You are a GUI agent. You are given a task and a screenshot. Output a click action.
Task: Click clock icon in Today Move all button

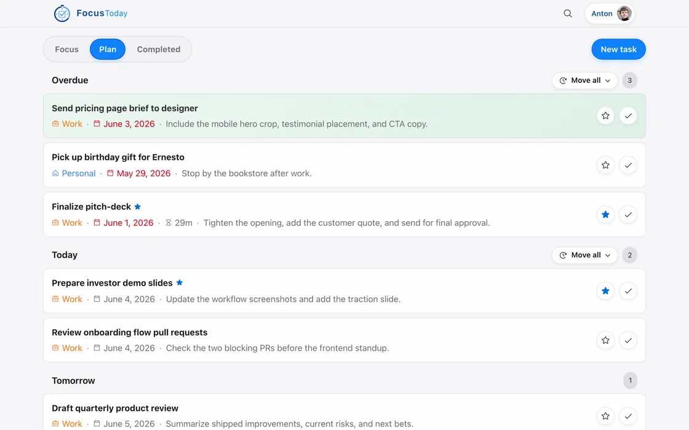[563, 255]
